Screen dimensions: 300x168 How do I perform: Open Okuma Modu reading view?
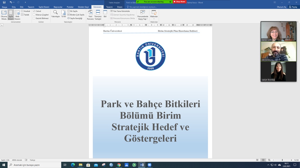pyautogui.click(x=4, y=15)
